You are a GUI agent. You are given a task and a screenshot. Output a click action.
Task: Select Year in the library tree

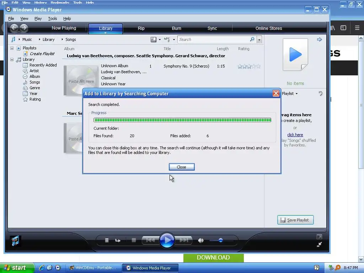(x=33, y=93)
